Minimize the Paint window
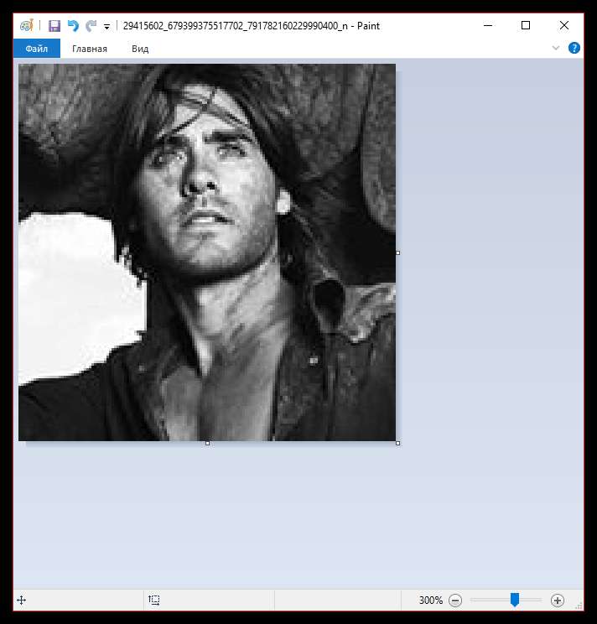This screenshot has height=624, width=597. [488, 25]
